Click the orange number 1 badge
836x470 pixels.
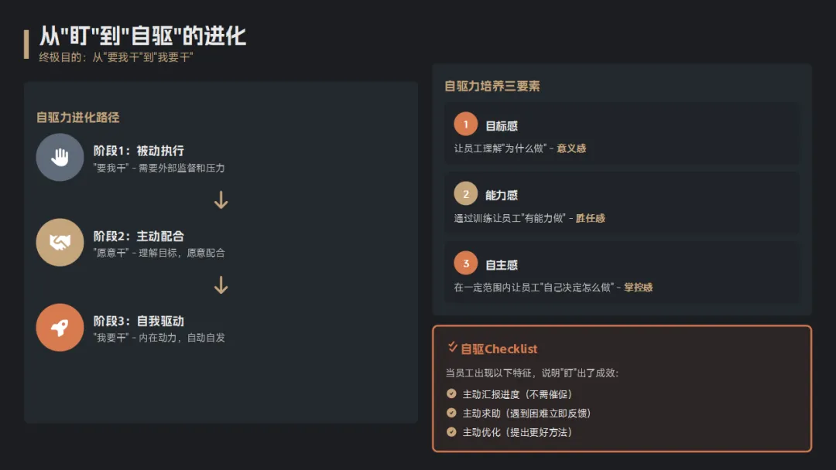466,124
